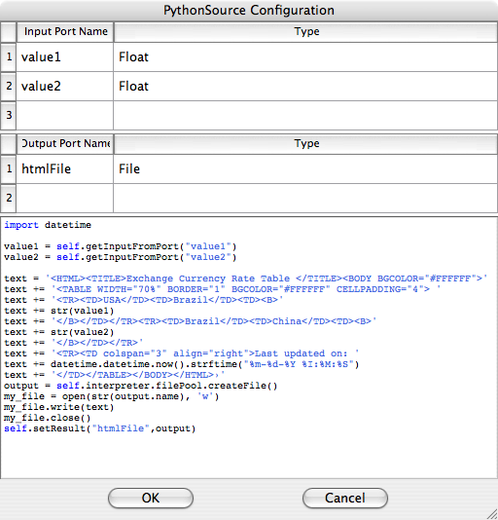Click the PythonSource Configuration title bar
Image resolution: width=498 pixels, height=520 pixels.
249,11
